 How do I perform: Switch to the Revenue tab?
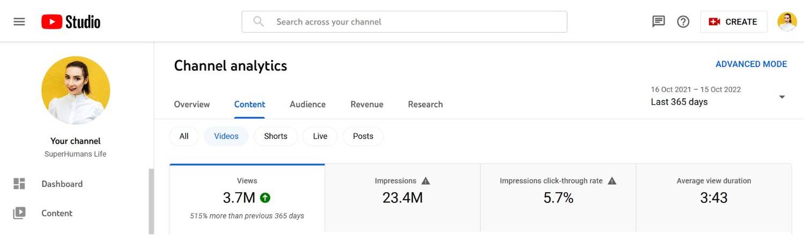click(x=367, y=104)
